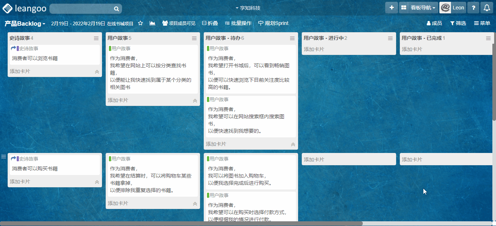Click the horizontal scrollbar at the bottom
496x226 pixels.
point(182,223)
